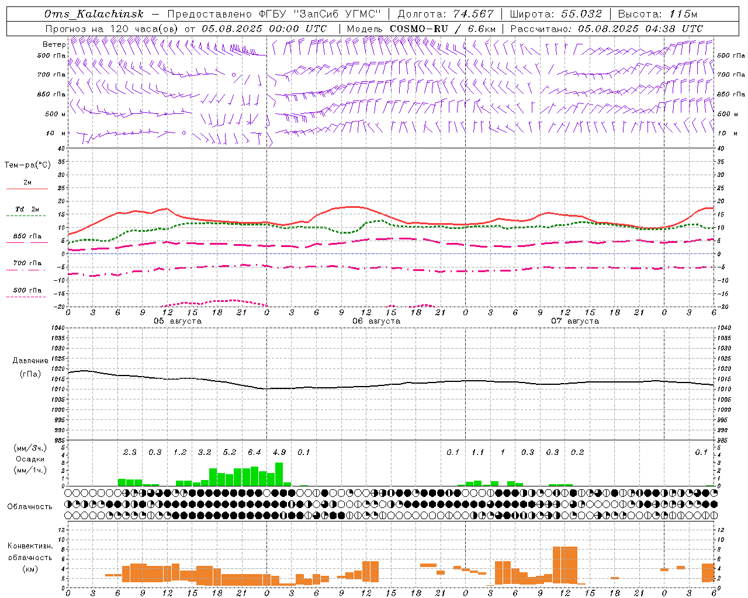The width and height of the screenshot is (748, 598).
Task: Click the (км) unit label of convective clouds
Action: coord(30,569)
